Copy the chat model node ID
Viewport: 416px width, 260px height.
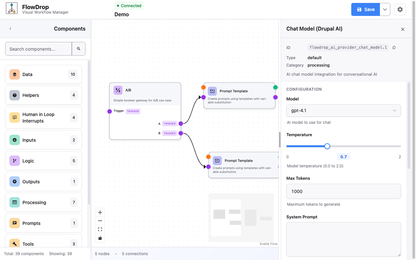tap(394, 47)
